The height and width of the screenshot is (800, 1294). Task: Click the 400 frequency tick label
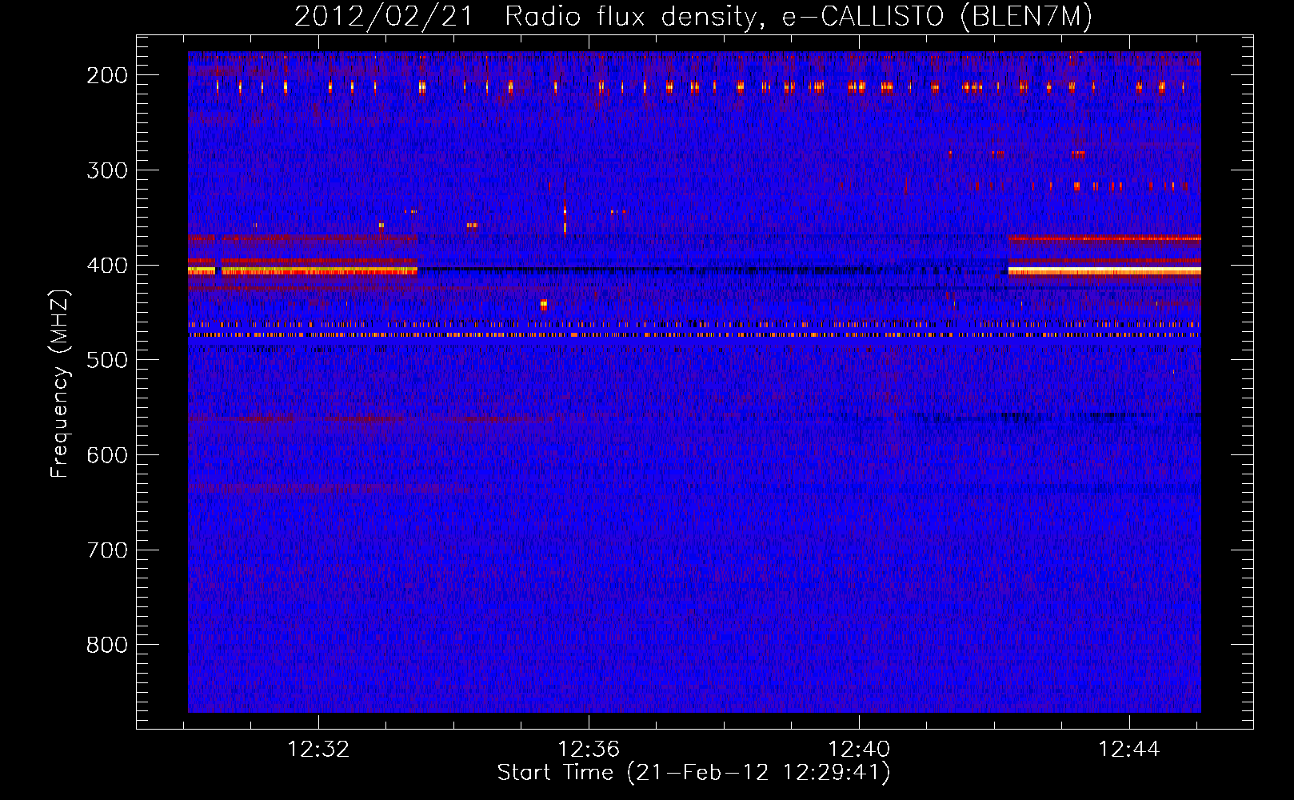click(x=107, y=266)
